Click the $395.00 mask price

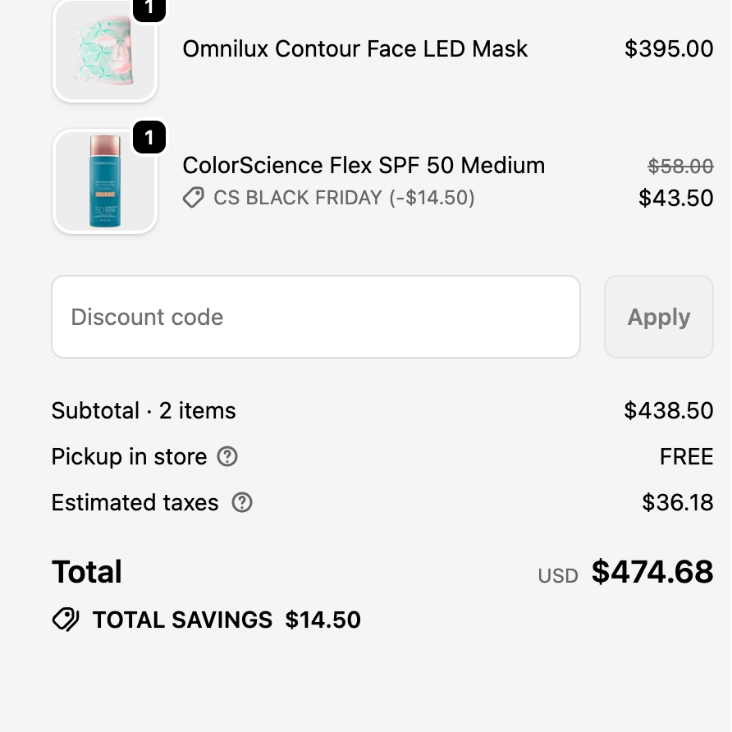pos(669,48)
